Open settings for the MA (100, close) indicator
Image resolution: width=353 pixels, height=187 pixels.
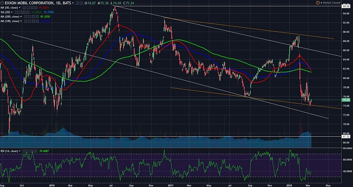[29, 21]
